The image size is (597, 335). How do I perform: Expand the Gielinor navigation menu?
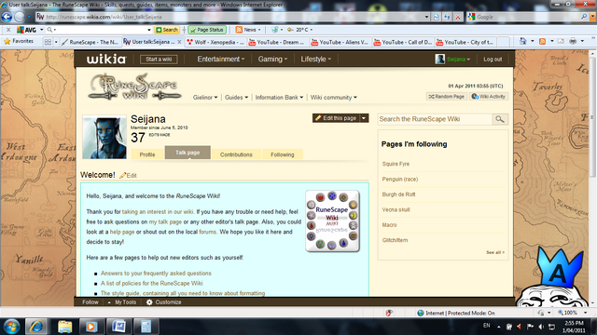click(205, 97)
